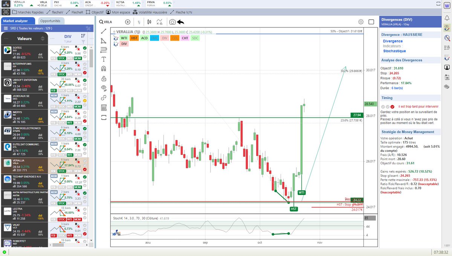Open the DIV 1 jour column selector
The height and width of the screenshot is (256, 452).
(x=68, y=38)
